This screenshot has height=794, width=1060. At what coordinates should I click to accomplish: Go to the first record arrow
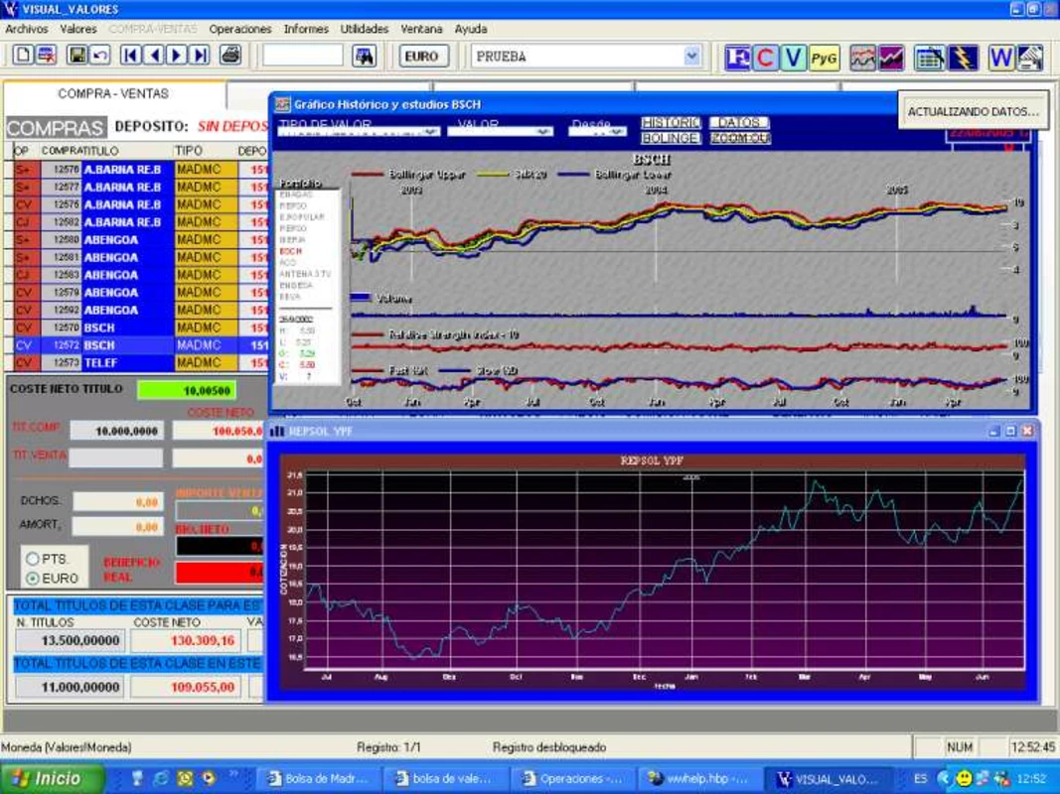click(x=130, y=56)
